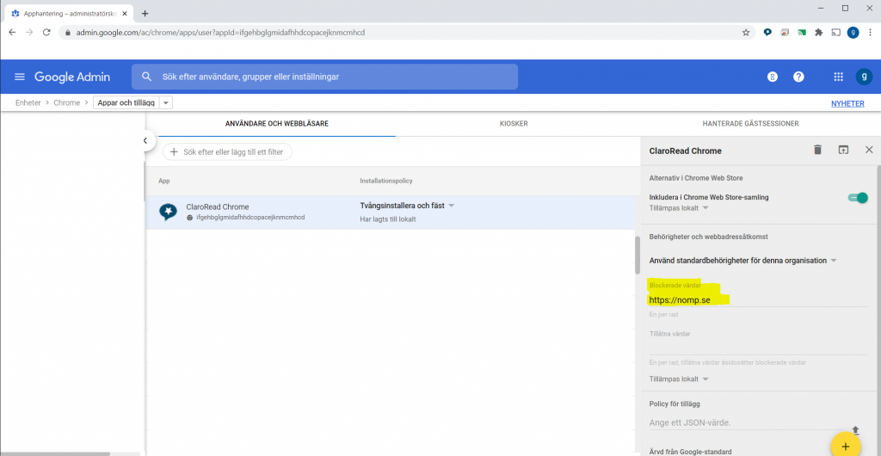This screenshot has width=881, height=456.
Task: Close the ClaroRead Chrome side panel
Action: (869, 150)
